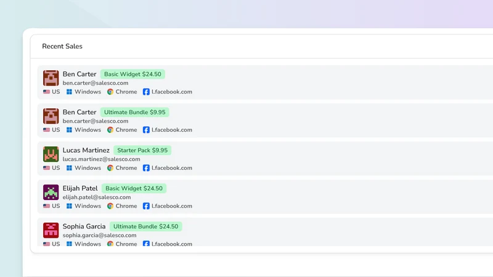Click the name 'Sophia Garcia'
This screenshot has width=493, height=277.
(84, 227)
